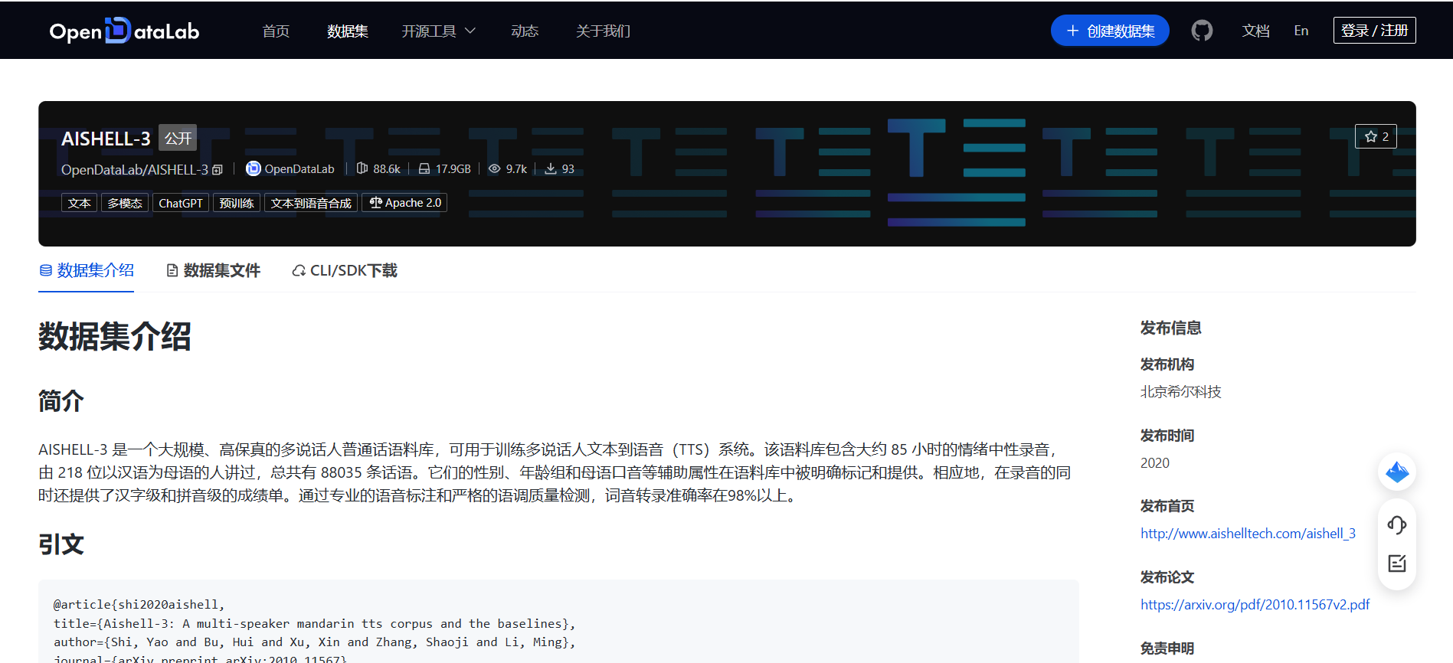Click the 88.6k files count icon
Viewport: 1453px width, 663px height.
[x=362, y=168]
